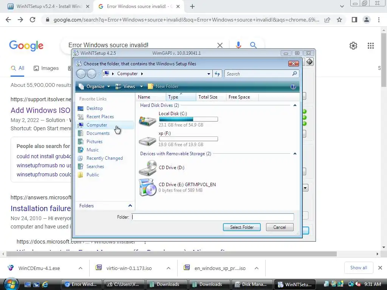
Task: Expand address bar history dropdown
Action: coord(209,74)
